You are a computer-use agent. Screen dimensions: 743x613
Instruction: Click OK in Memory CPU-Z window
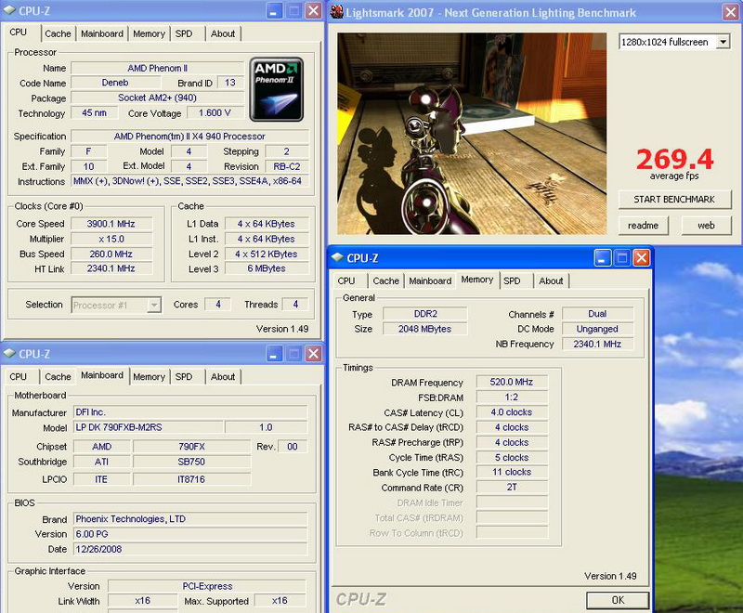(618, 600)
